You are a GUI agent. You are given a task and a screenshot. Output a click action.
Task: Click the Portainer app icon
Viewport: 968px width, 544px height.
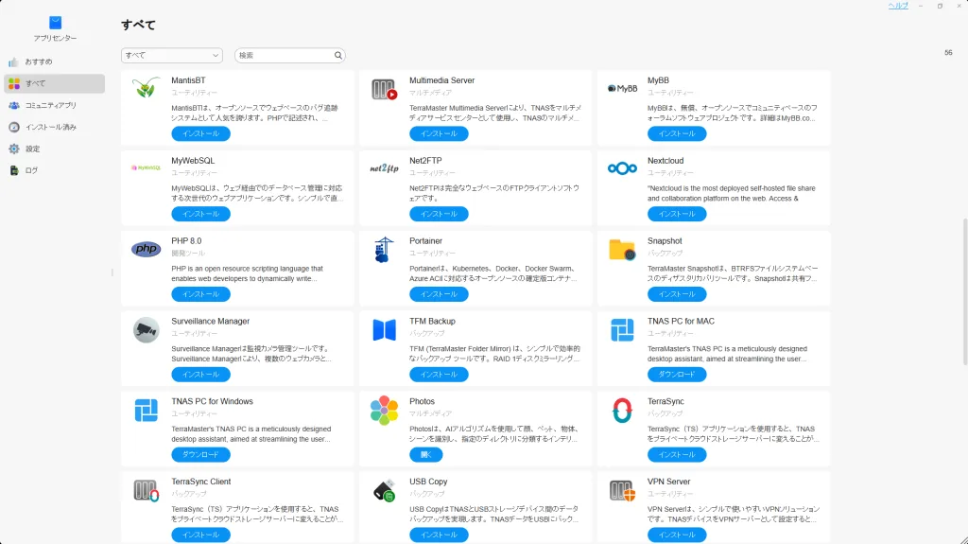pos(384,250)
